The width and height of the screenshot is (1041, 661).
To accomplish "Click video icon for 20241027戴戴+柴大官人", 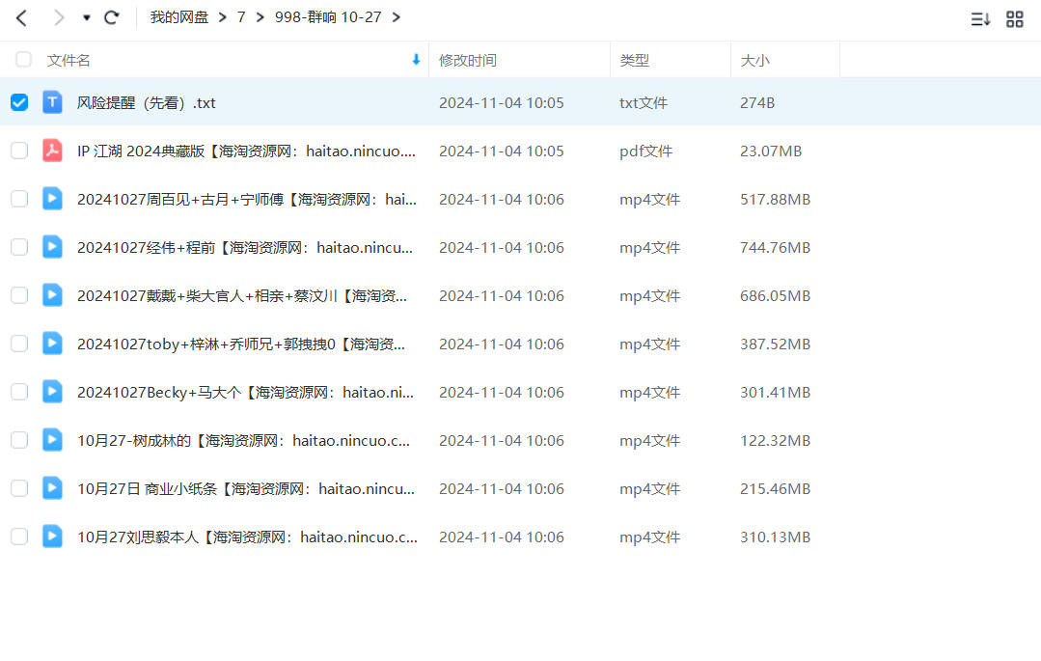I will coord(52,295).
